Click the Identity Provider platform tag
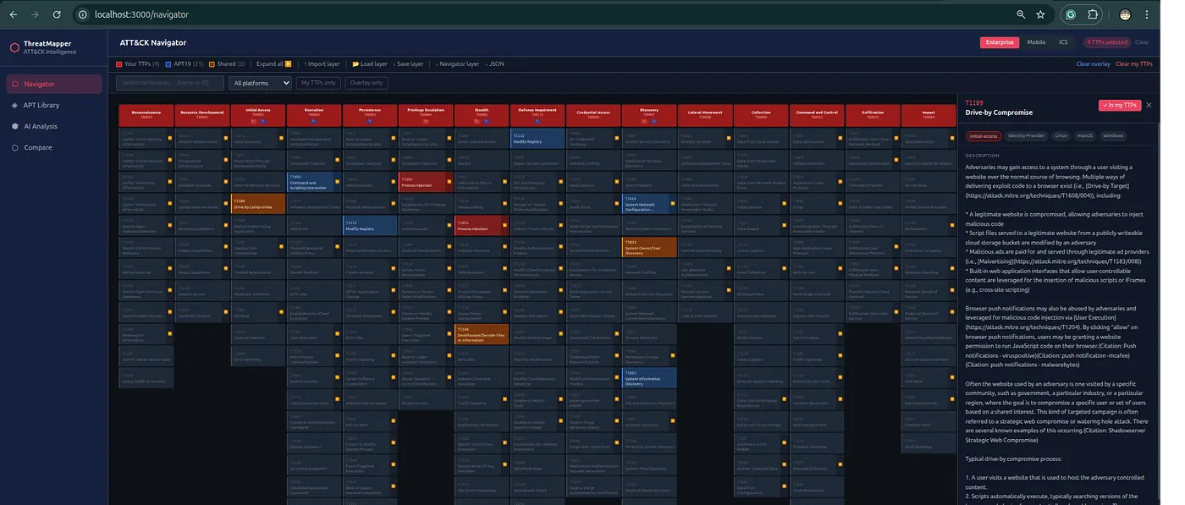This screenshot has width=1185, height=505. [1027, 135]
